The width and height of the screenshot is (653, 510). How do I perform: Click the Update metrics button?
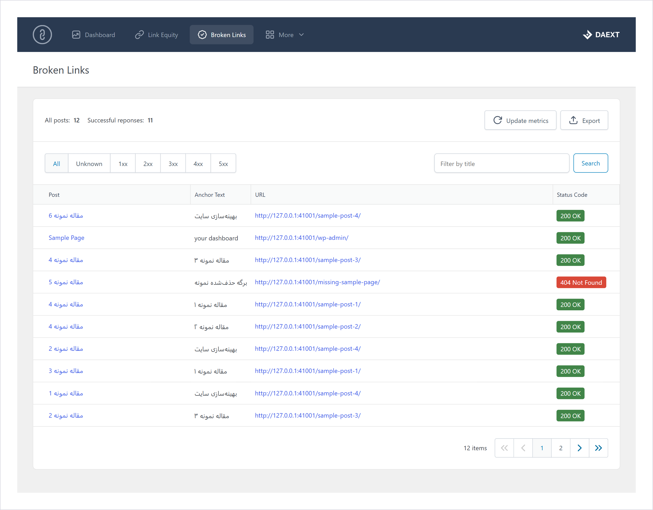click(x=520, y=120)
